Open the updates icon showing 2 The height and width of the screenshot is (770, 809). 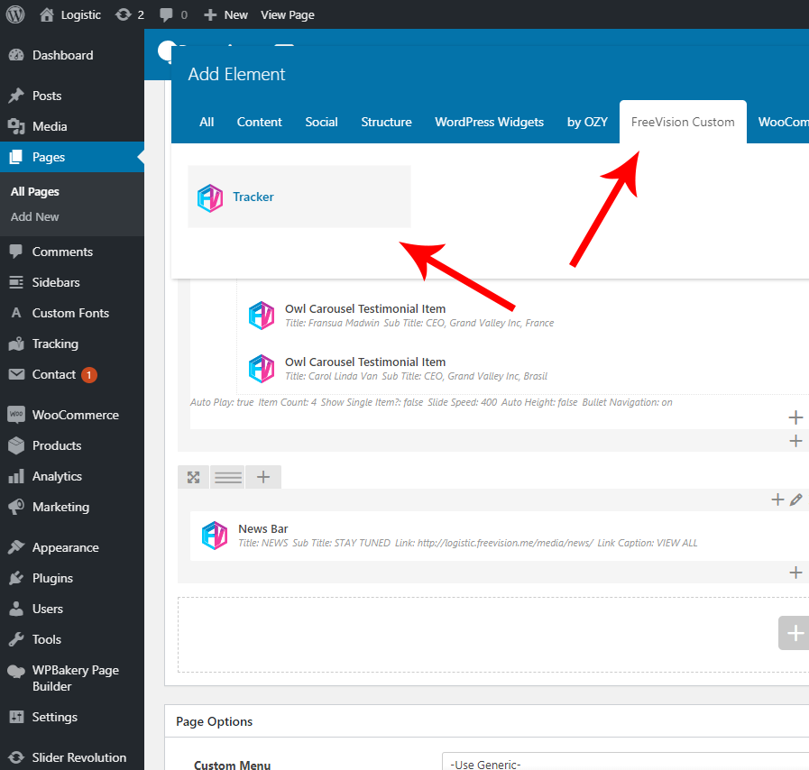[x=130, y=14]
